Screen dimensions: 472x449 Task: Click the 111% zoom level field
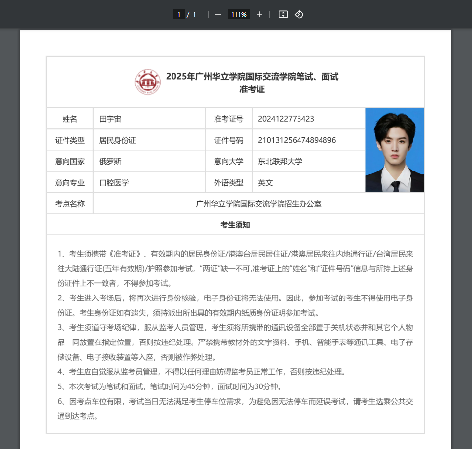(x=239, y=15)
